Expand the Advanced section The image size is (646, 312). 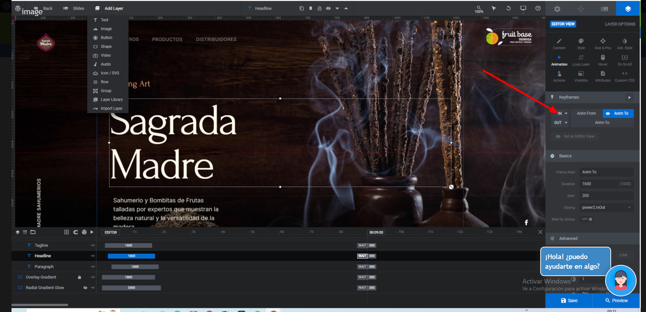coord(593,239)
